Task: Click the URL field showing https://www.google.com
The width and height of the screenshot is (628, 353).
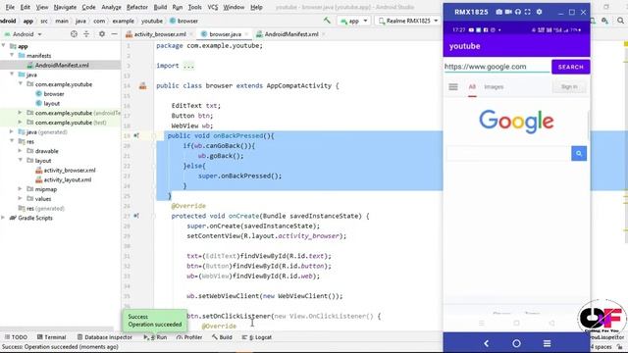Action: coord(497,67)
